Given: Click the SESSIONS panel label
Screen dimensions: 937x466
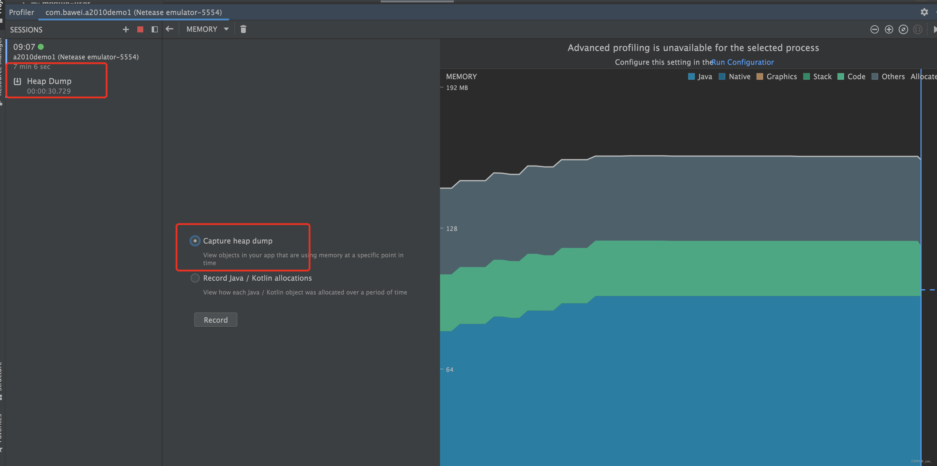Looking at the screenshot, I should 27,29.
